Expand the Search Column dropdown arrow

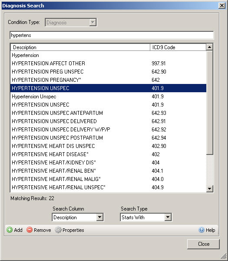tap(99, 217)
